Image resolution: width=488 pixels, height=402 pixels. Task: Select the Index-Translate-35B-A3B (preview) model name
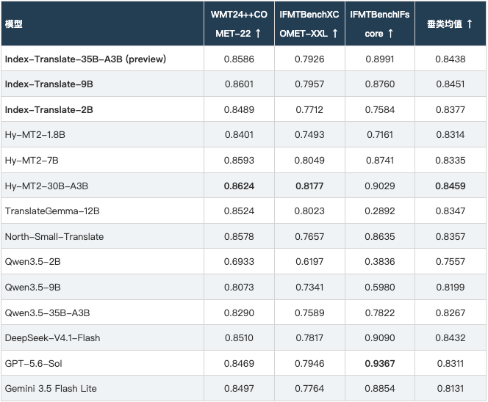85,59
